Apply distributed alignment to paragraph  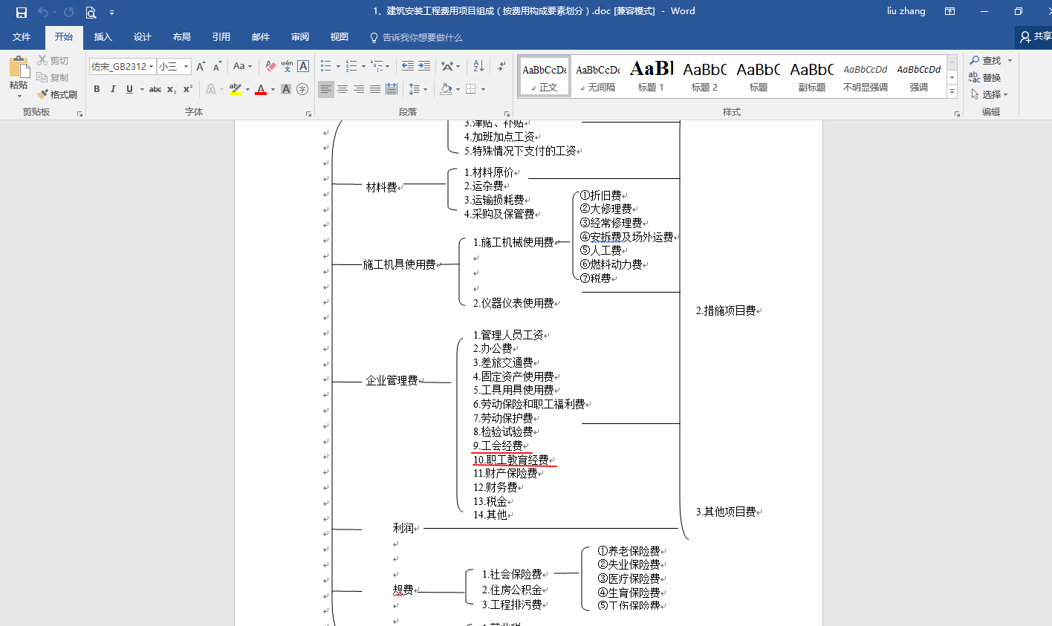(x=392, y=89)
